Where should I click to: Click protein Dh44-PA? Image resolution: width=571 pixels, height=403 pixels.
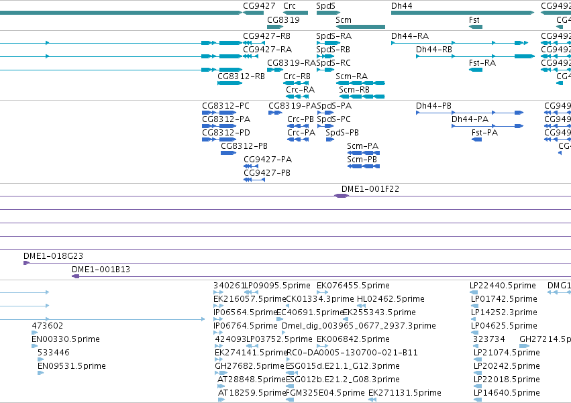click(488, 126)
